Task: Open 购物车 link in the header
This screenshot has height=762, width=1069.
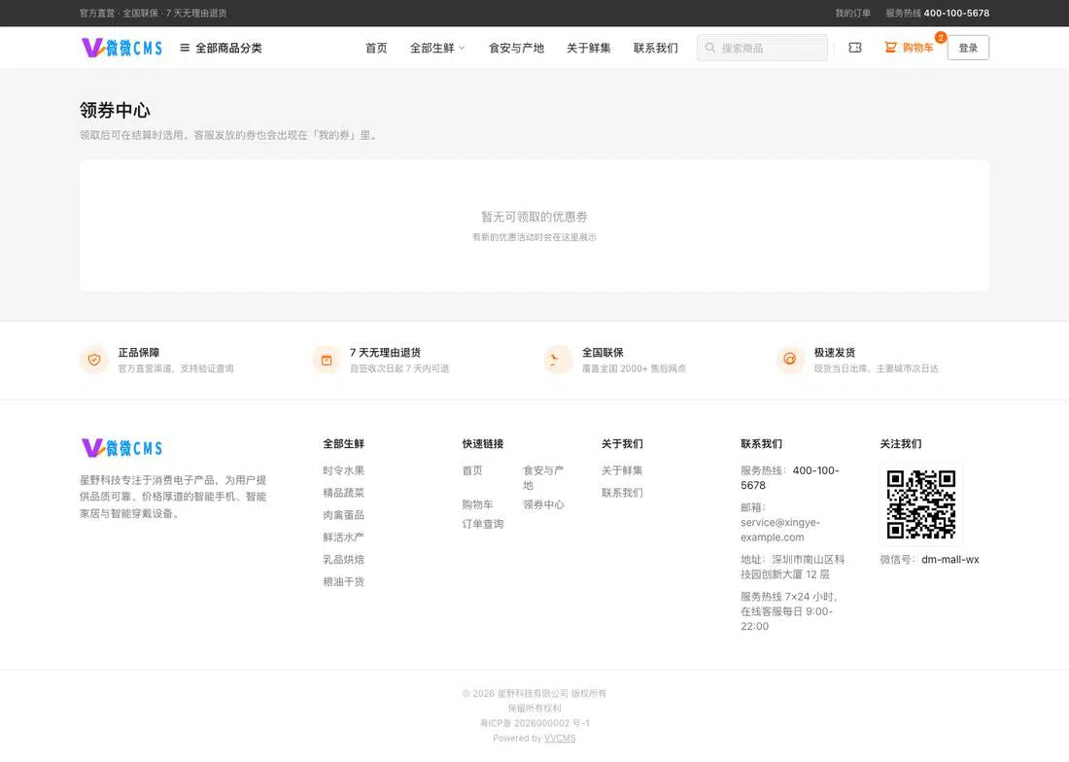Action: (x=917, y=48)
